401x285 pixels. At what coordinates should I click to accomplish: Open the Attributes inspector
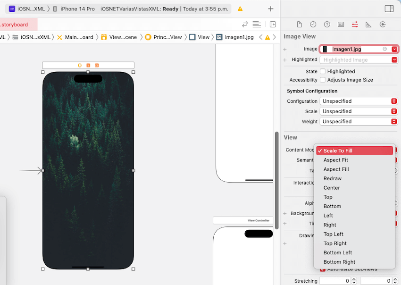(355, 24)
